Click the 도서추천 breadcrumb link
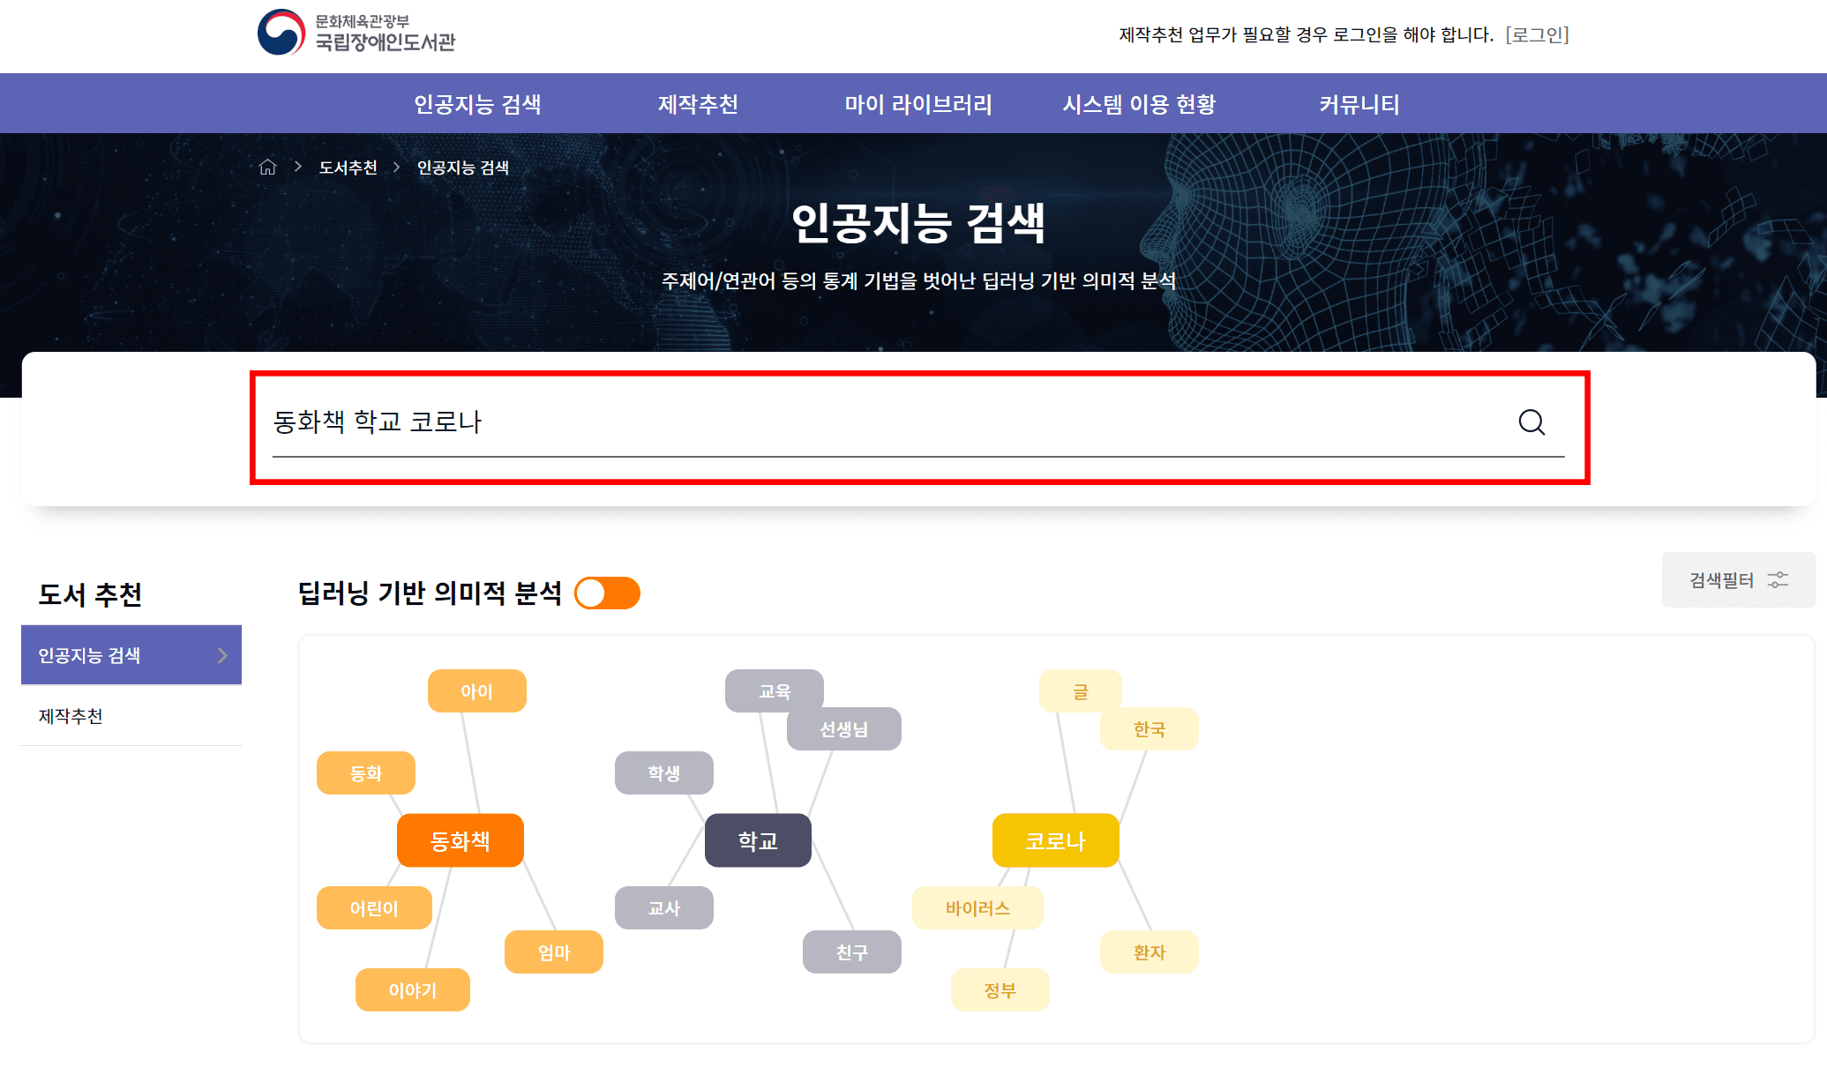Viewport: 1827px width, 1067px height. click(348, 167)
